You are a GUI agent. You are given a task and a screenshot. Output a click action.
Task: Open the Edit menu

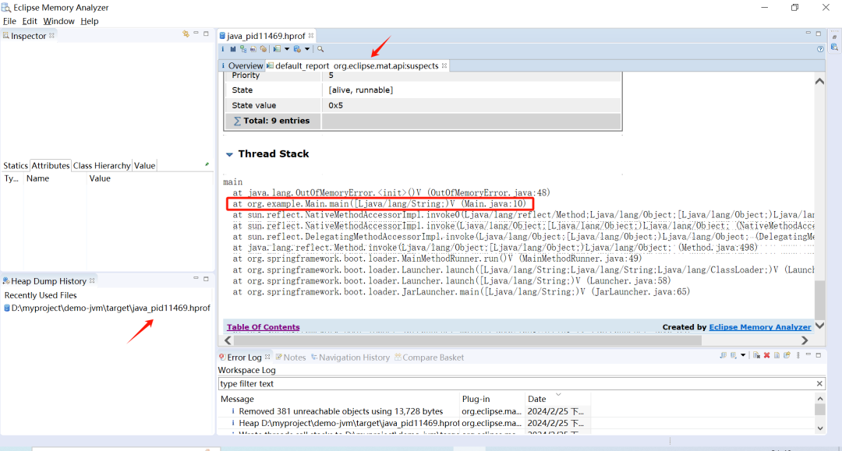30,21
